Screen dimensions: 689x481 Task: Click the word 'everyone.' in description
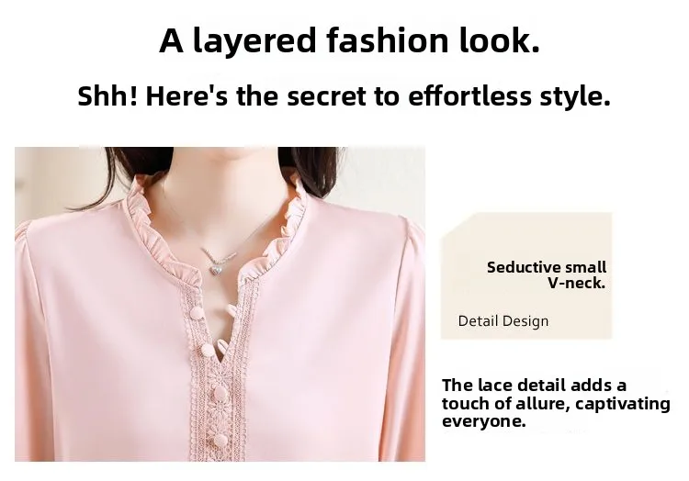[484, 421]
